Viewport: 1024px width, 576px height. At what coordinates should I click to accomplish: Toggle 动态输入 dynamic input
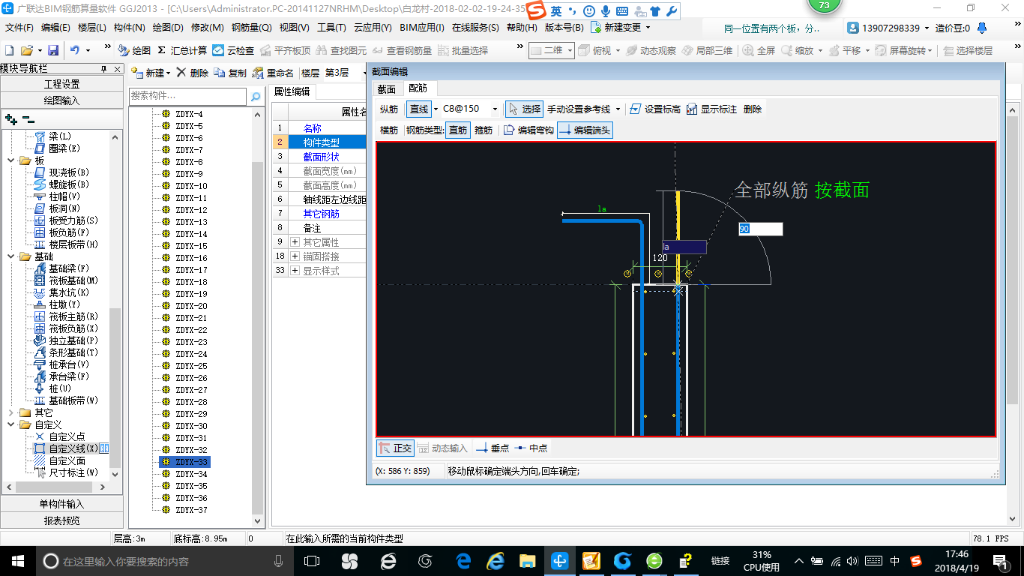coord(443,448)
